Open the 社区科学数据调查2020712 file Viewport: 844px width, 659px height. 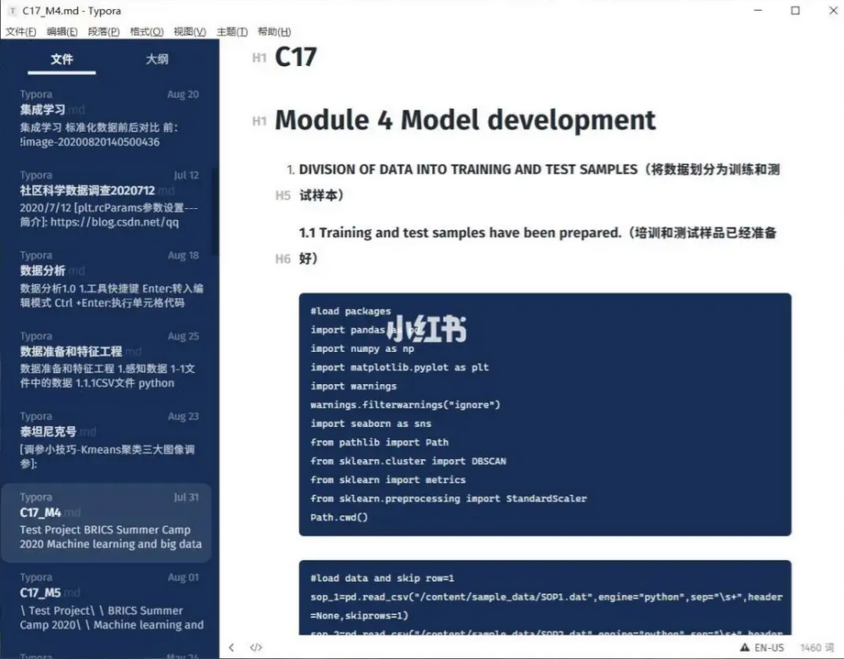(109, 199)
